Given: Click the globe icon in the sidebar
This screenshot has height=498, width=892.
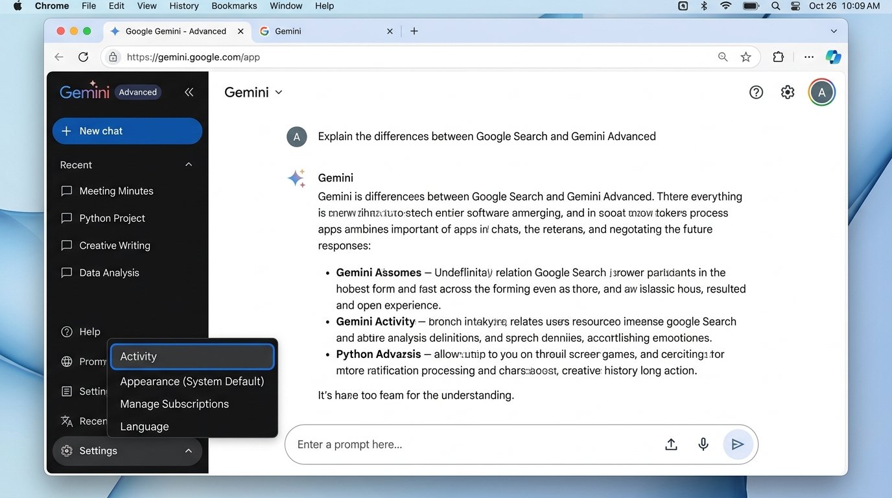Looking at the screenshot, I should pos(66,361).
